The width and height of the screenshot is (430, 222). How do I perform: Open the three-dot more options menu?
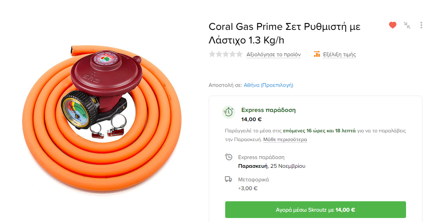coord(421,25)
